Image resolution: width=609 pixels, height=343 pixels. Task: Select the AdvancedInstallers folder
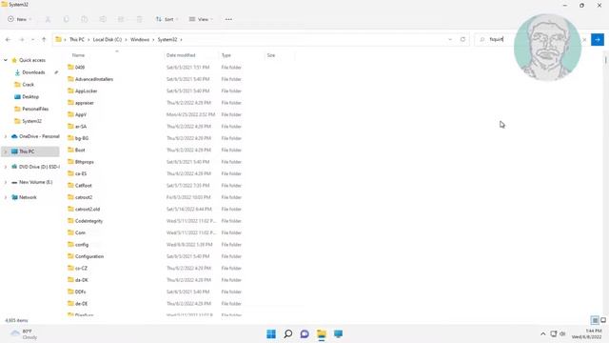coord(94,79)
